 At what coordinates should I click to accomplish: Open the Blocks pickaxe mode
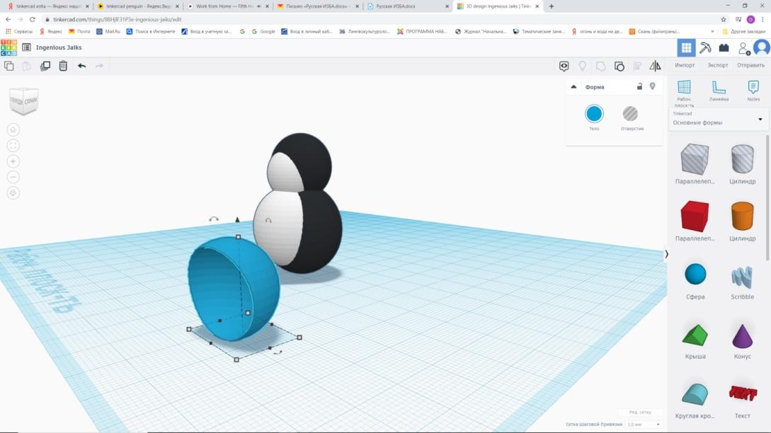705,47
